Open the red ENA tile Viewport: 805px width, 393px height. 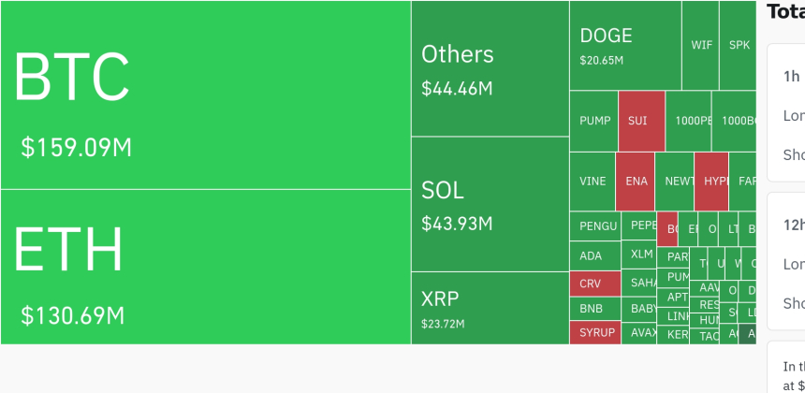point(635,182)
